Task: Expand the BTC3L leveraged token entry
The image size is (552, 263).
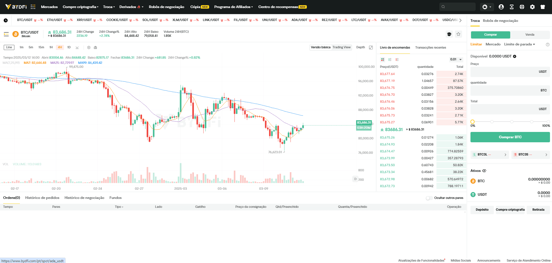Action: click(x=490, y=155)
